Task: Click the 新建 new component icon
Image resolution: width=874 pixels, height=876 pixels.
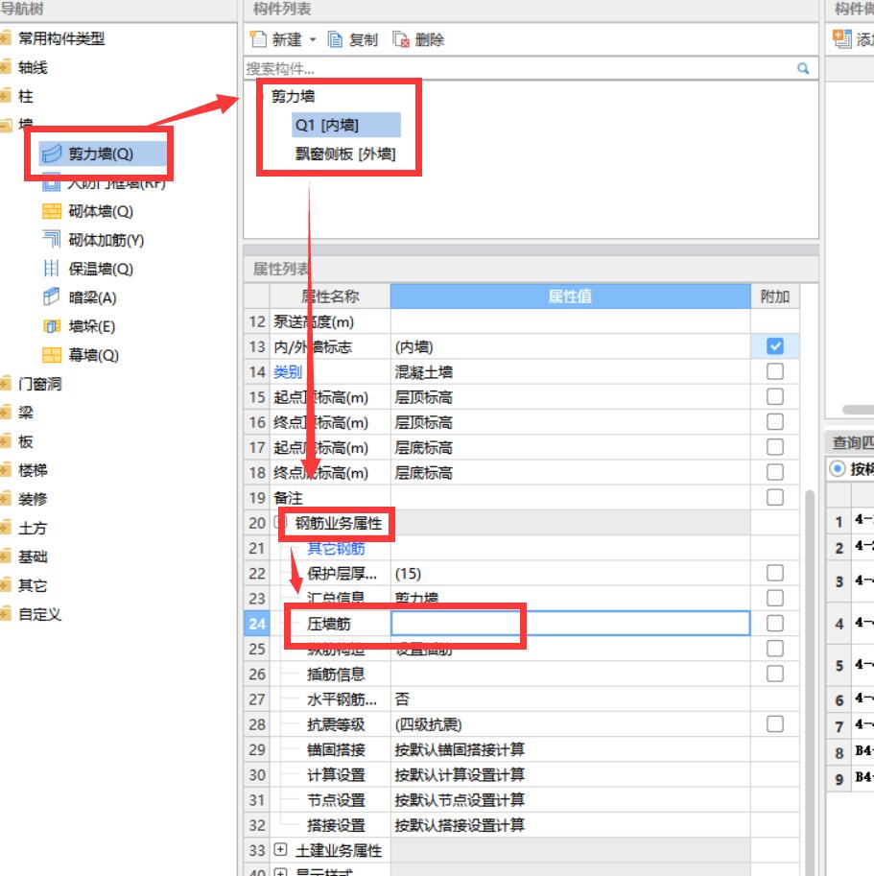Action: click(258, 39)
